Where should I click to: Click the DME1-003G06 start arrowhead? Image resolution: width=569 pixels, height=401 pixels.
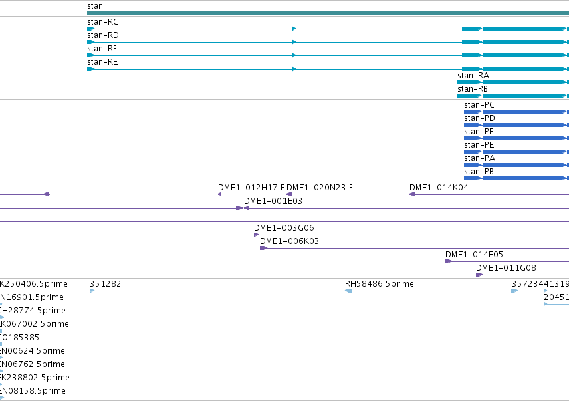(x=256, y=235)
